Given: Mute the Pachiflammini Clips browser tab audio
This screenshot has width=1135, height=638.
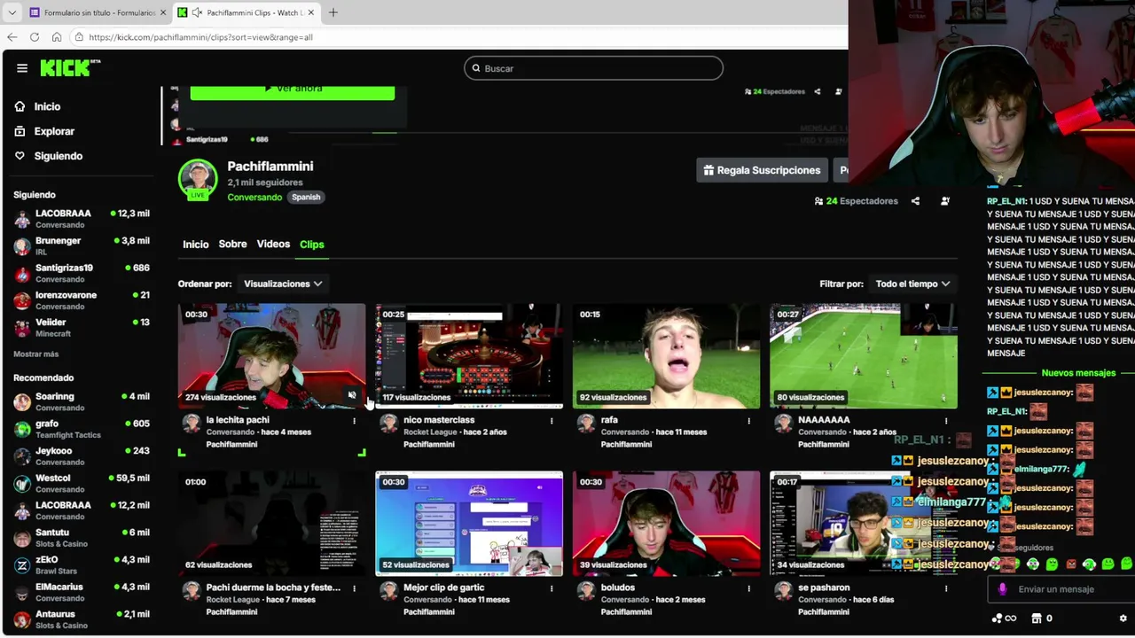Looking at the screenshot, I should click(x=197, y=12).
